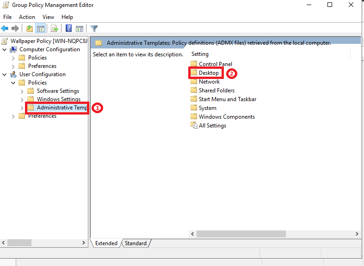Select Start Menu and Taskbar entry text

(228, 99)
